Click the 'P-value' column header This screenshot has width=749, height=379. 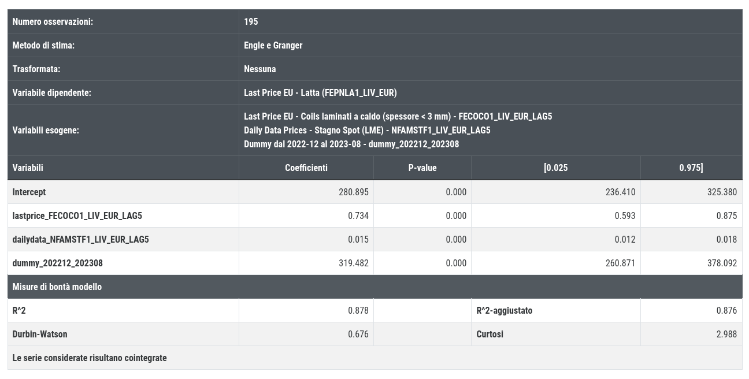click(x=422, y=168)
